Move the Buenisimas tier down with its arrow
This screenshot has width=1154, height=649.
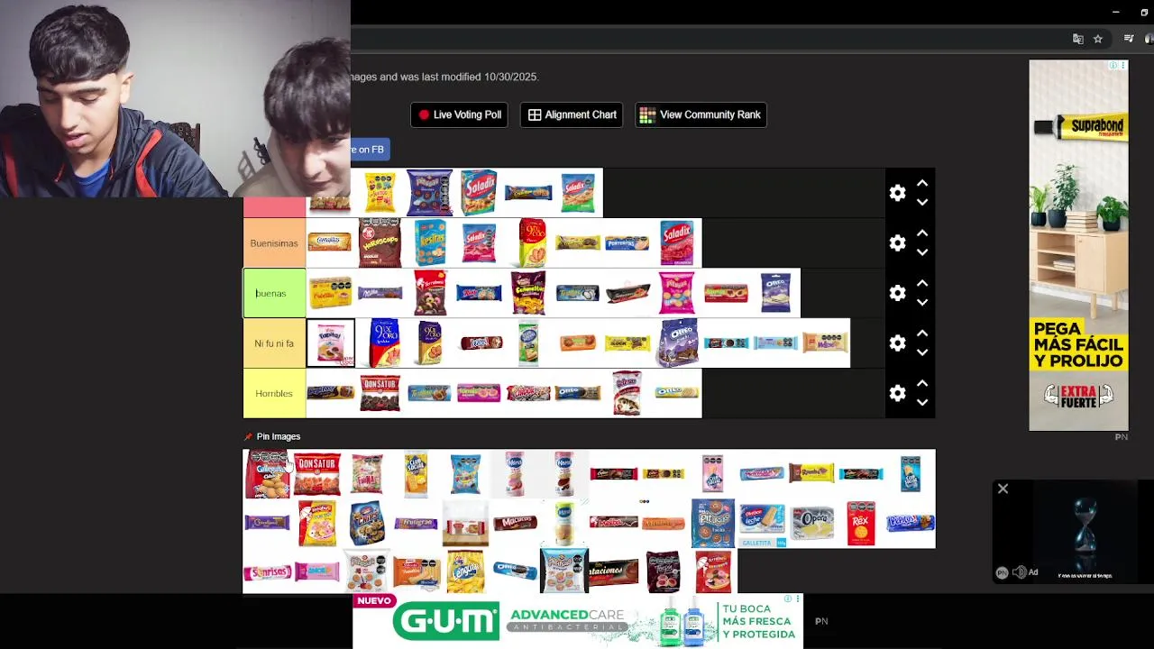(922, 253)
